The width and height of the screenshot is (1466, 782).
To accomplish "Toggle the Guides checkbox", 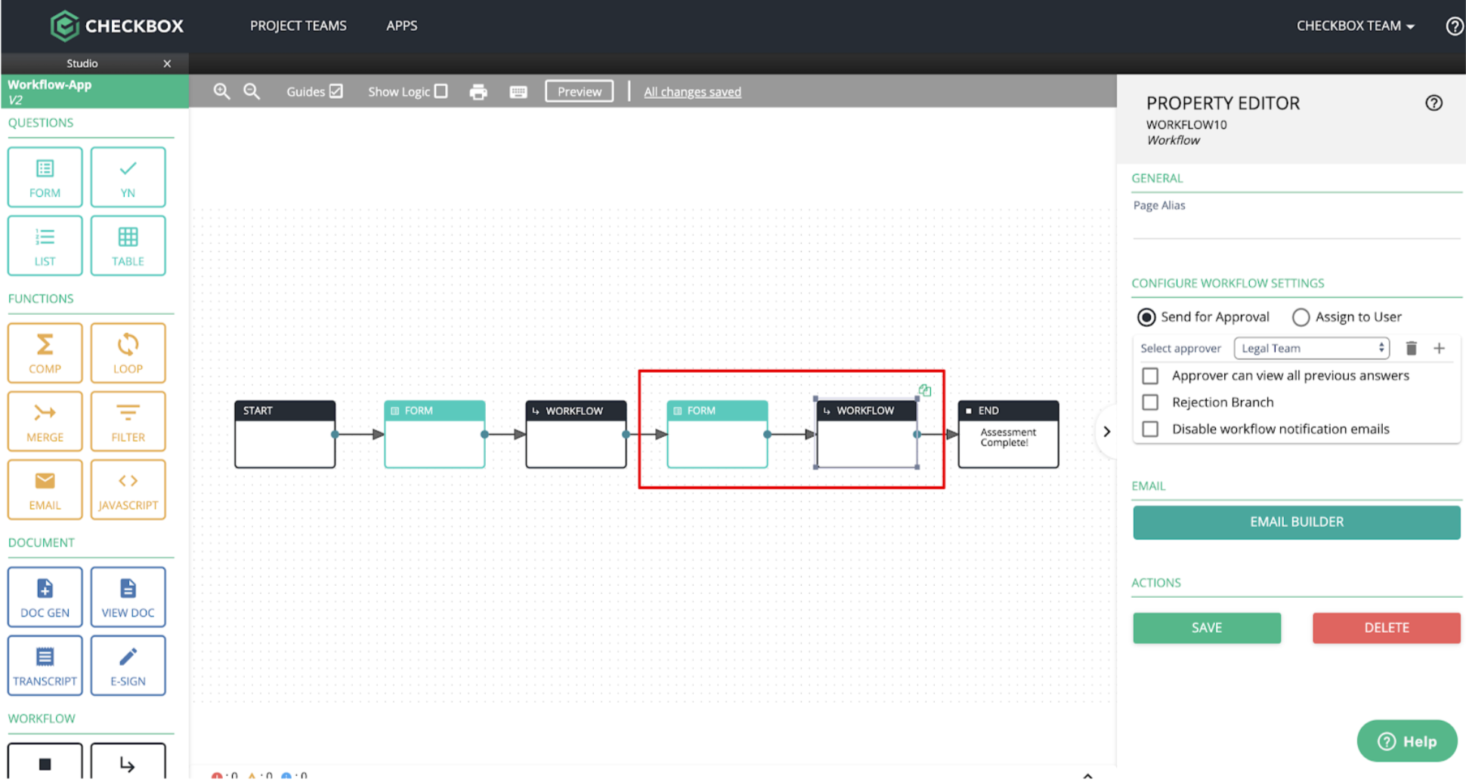I will point(336,91).
